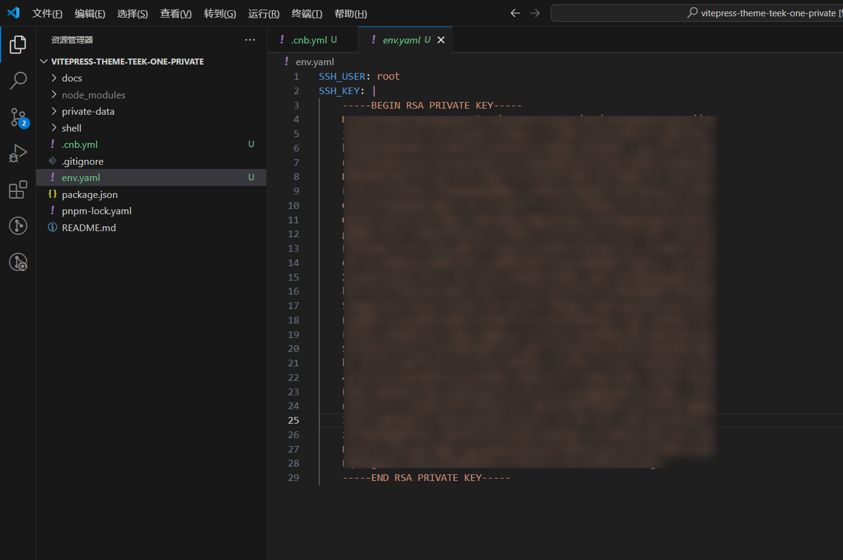
Task: Select env.yaml in the file tree
Action: (151, 177)
